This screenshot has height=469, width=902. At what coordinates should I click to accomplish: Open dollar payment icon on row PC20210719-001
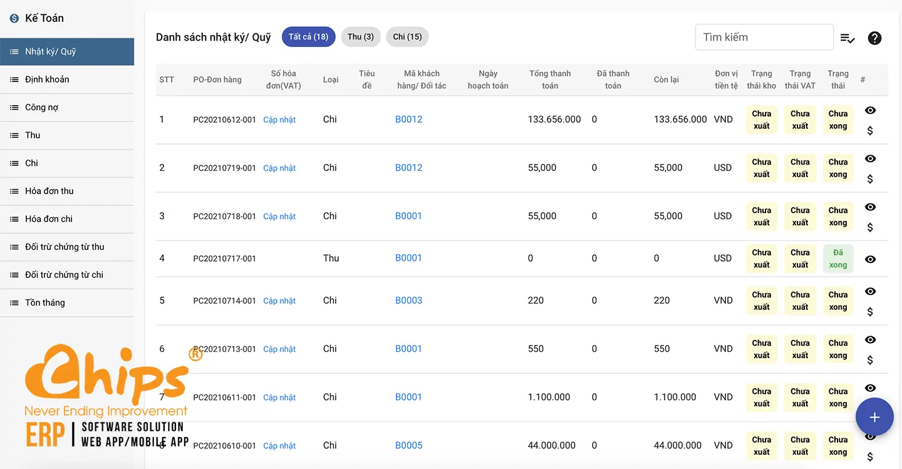pos(870,179)
